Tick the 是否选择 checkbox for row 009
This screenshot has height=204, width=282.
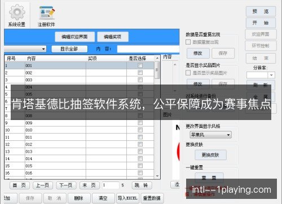140,123
